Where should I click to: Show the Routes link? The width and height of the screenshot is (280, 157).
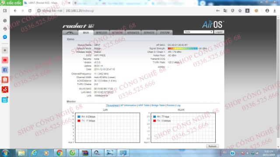tap(170, 106)
